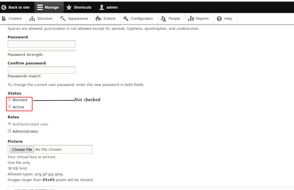This screenshot has height=190, width=294.
Task: Click the admin user icon
Action: (x=101, y=7)
